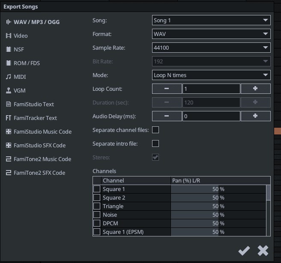Image resolution: width=281 pixels, height=263 pixels.
Task: Check the Triangle channel checkbox
Action: pos(97,206)
